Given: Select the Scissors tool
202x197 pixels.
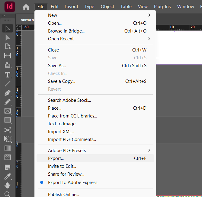Looking at the screenshot, I should (x=8, y=130).
